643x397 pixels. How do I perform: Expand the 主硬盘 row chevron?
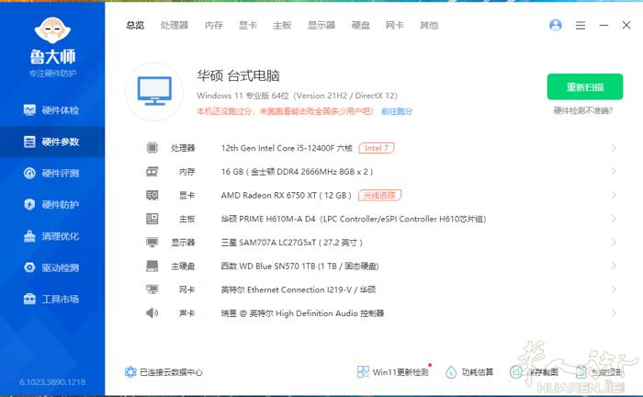tap(614, 266)
